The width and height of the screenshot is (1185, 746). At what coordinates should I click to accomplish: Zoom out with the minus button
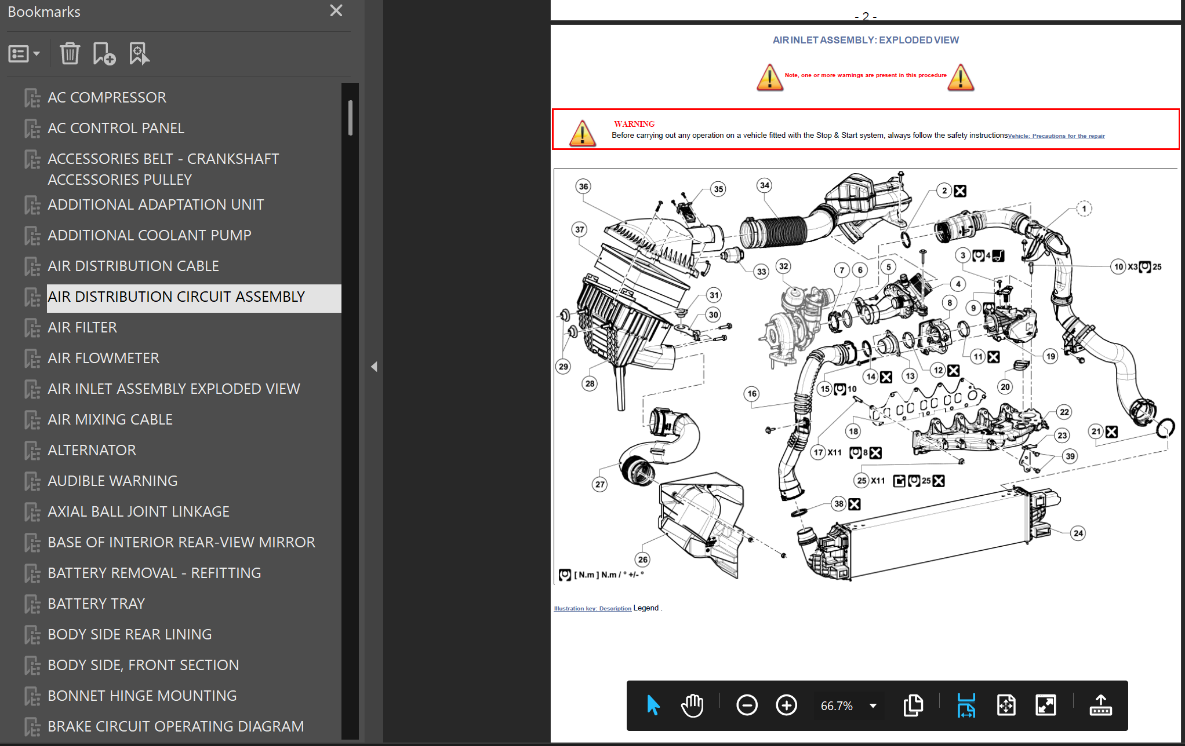click(x=747, y=705)
